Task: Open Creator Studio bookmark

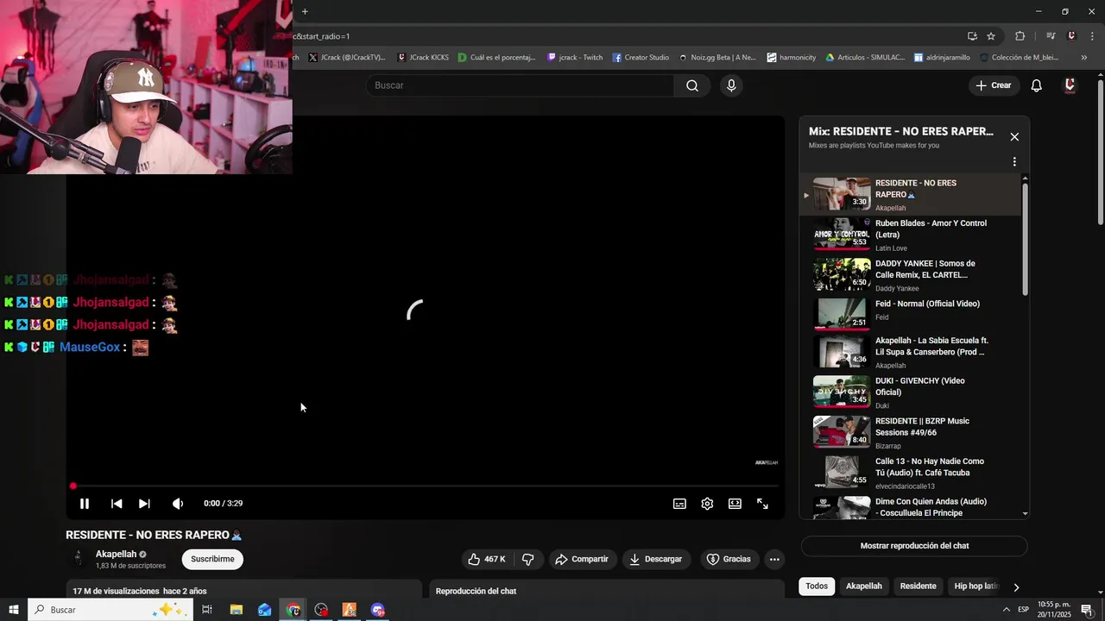Action: click(x=641, y=58)
